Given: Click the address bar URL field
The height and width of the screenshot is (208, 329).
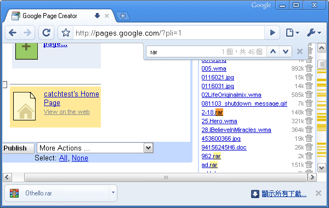Looking at the screenshot, I should (x=169, y=33).
